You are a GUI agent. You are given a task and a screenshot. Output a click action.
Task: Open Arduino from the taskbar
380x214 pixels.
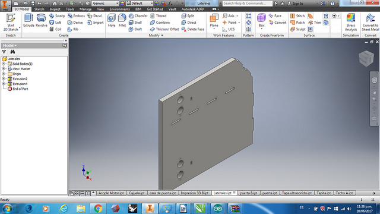point(217,209)
